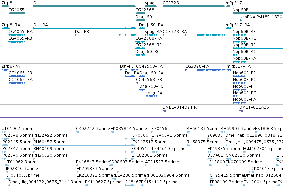This screenshot has width=283, height=187.
Task: Select the Zfrp8-RA transcript glyph
Action: [6, 28]
